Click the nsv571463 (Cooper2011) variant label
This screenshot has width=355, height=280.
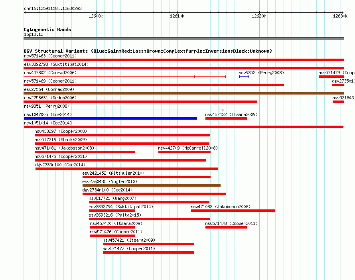[50, 56]
